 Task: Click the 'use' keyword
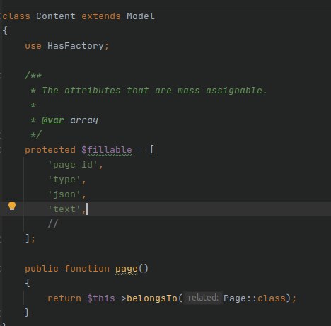33,46
